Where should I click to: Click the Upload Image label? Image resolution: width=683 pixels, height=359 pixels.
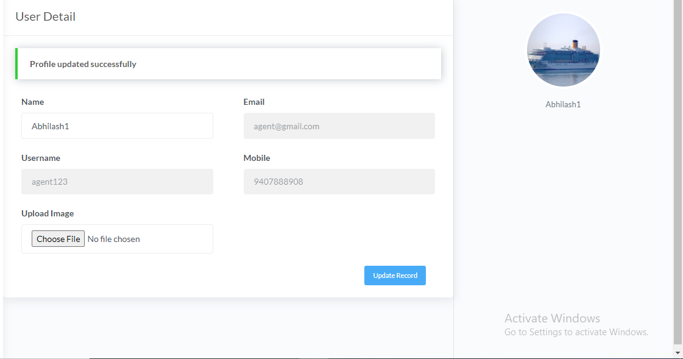[48, 213]
